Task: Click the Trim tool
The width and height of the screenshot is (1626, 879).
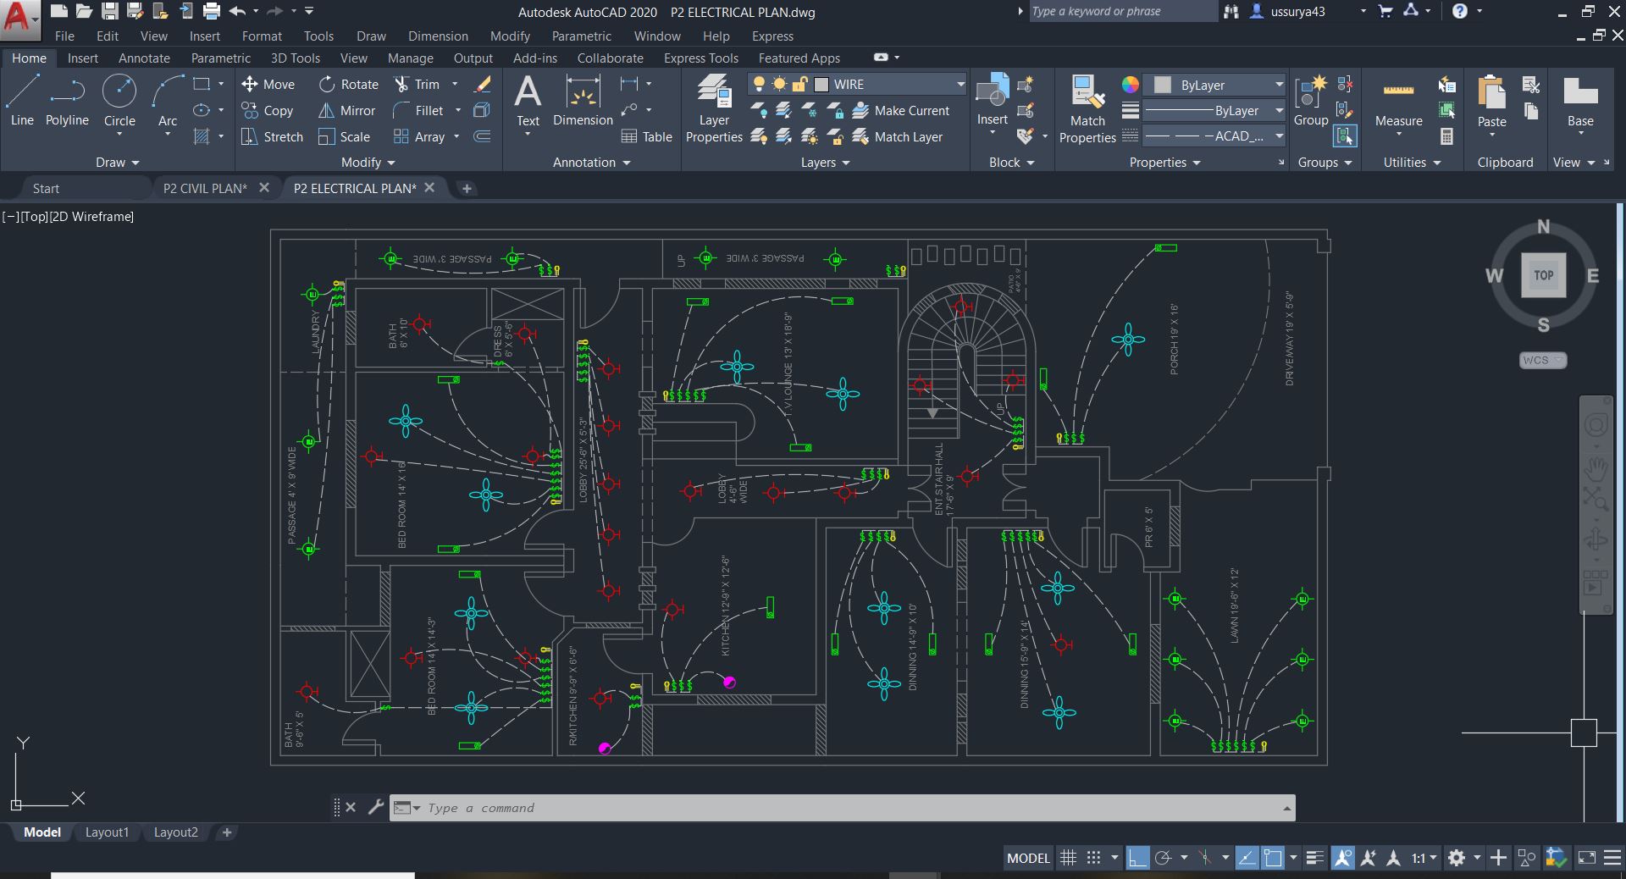Action: [x=417, y=84]
